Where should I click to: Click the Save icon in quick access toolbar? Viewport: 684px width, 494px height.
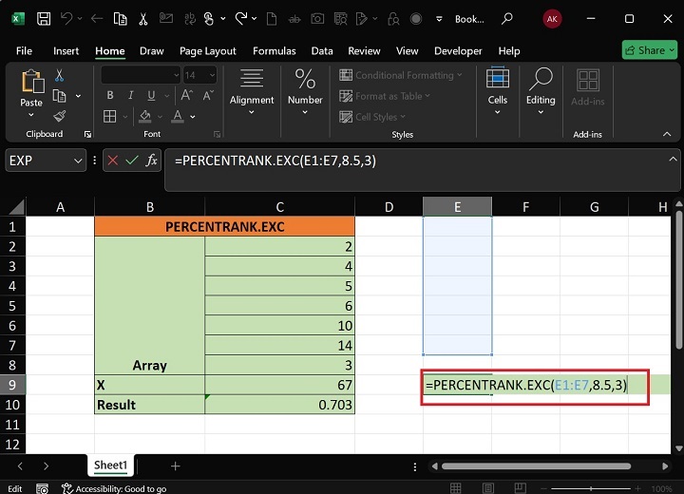pos(44,19)
